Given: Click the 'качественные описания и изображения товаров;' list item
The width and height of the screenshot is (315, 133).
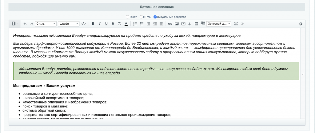Looking at the screenshot, I should click(65, 102).
